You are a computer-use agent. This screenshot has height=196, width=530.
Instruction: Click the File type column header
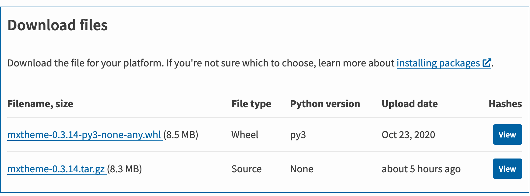click(251, 104)
